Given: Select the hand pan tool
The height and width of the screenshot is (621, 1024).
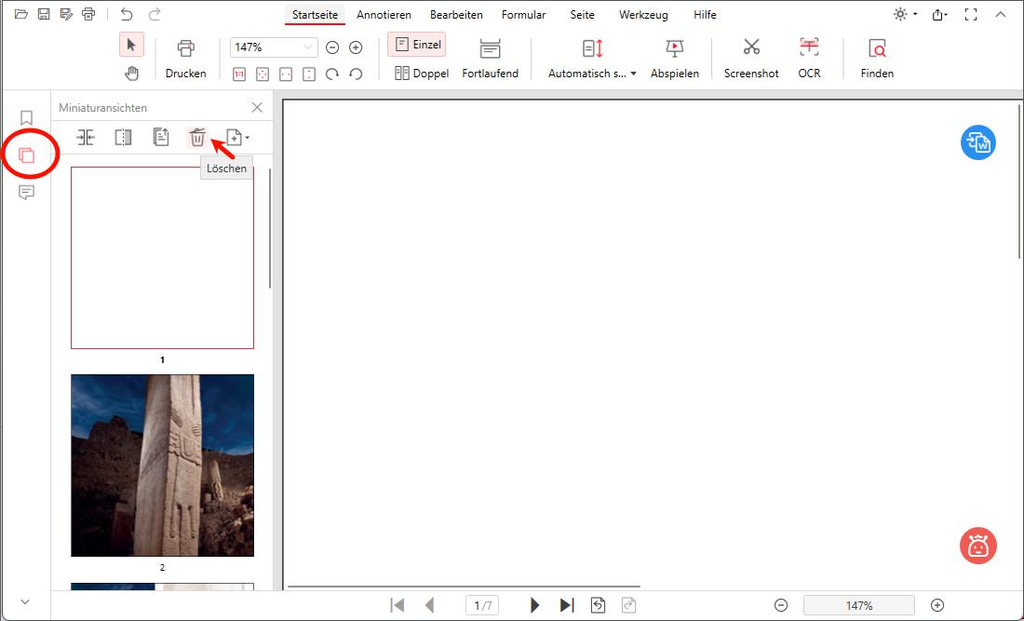Looking at the screenshot, I should [131, 72].
